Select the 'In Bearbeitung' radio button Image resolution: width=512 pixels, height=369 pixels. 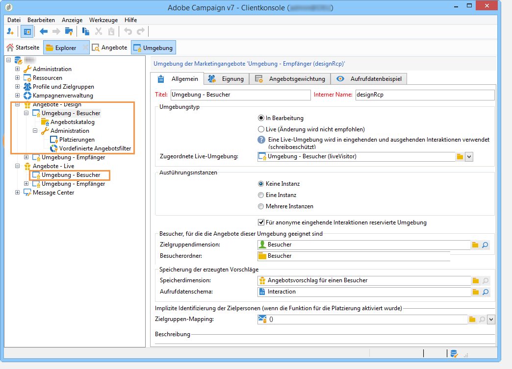click(261, 118)
